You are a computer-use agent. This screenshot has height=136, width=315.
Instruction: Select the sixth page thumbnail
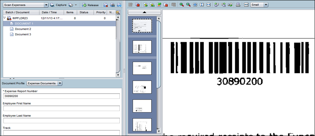coord(142,125)
